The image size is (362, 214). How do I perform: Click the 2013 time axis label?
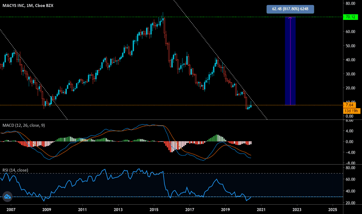(x=118, y=210)
